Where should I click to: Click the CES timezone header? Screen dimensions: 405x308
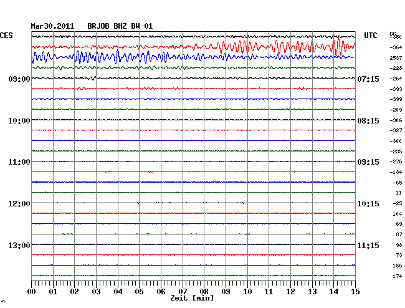(x=6, y=36)
